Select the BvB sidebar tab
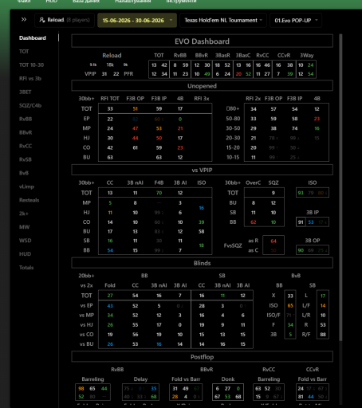This screenshot has height=408, width=362. [24, 173]
